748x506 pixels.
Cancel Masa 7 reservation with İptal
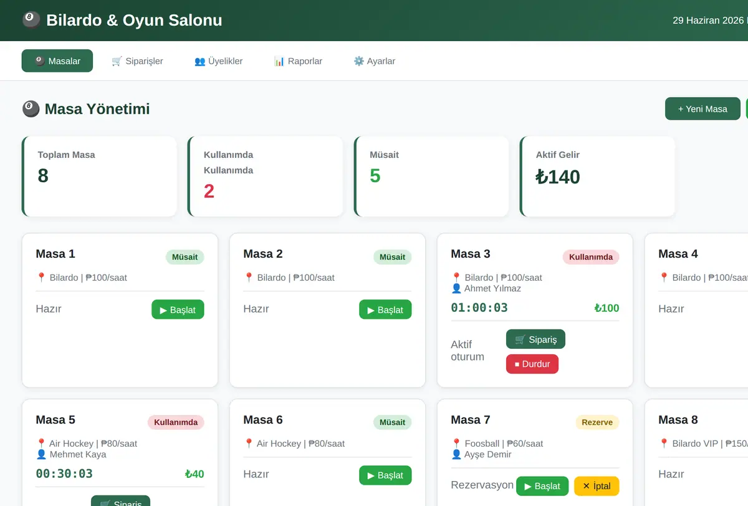click(x=597, y=486)
